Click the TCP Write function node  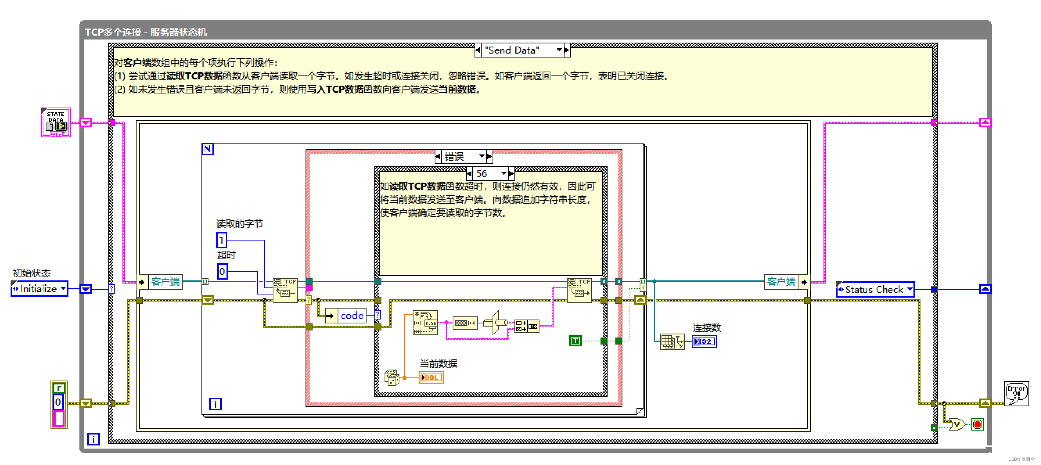click(579, 290)
